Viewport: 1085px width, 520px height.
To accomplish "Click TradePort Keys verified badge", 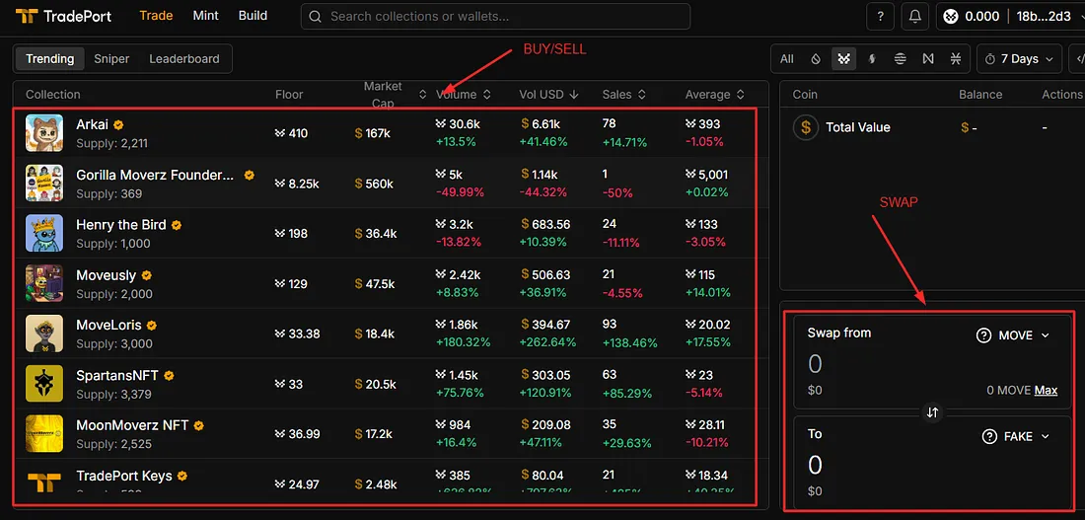I will click(x=182, y=476).
